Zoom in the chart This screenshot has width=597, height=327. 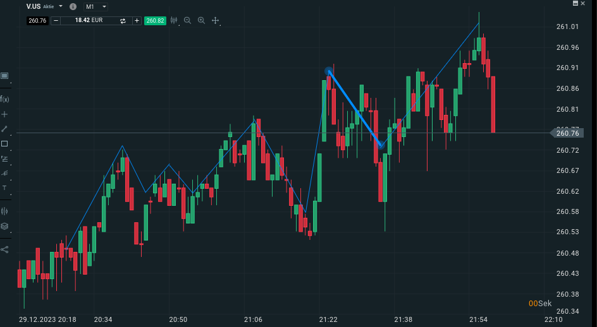point(201,21)
